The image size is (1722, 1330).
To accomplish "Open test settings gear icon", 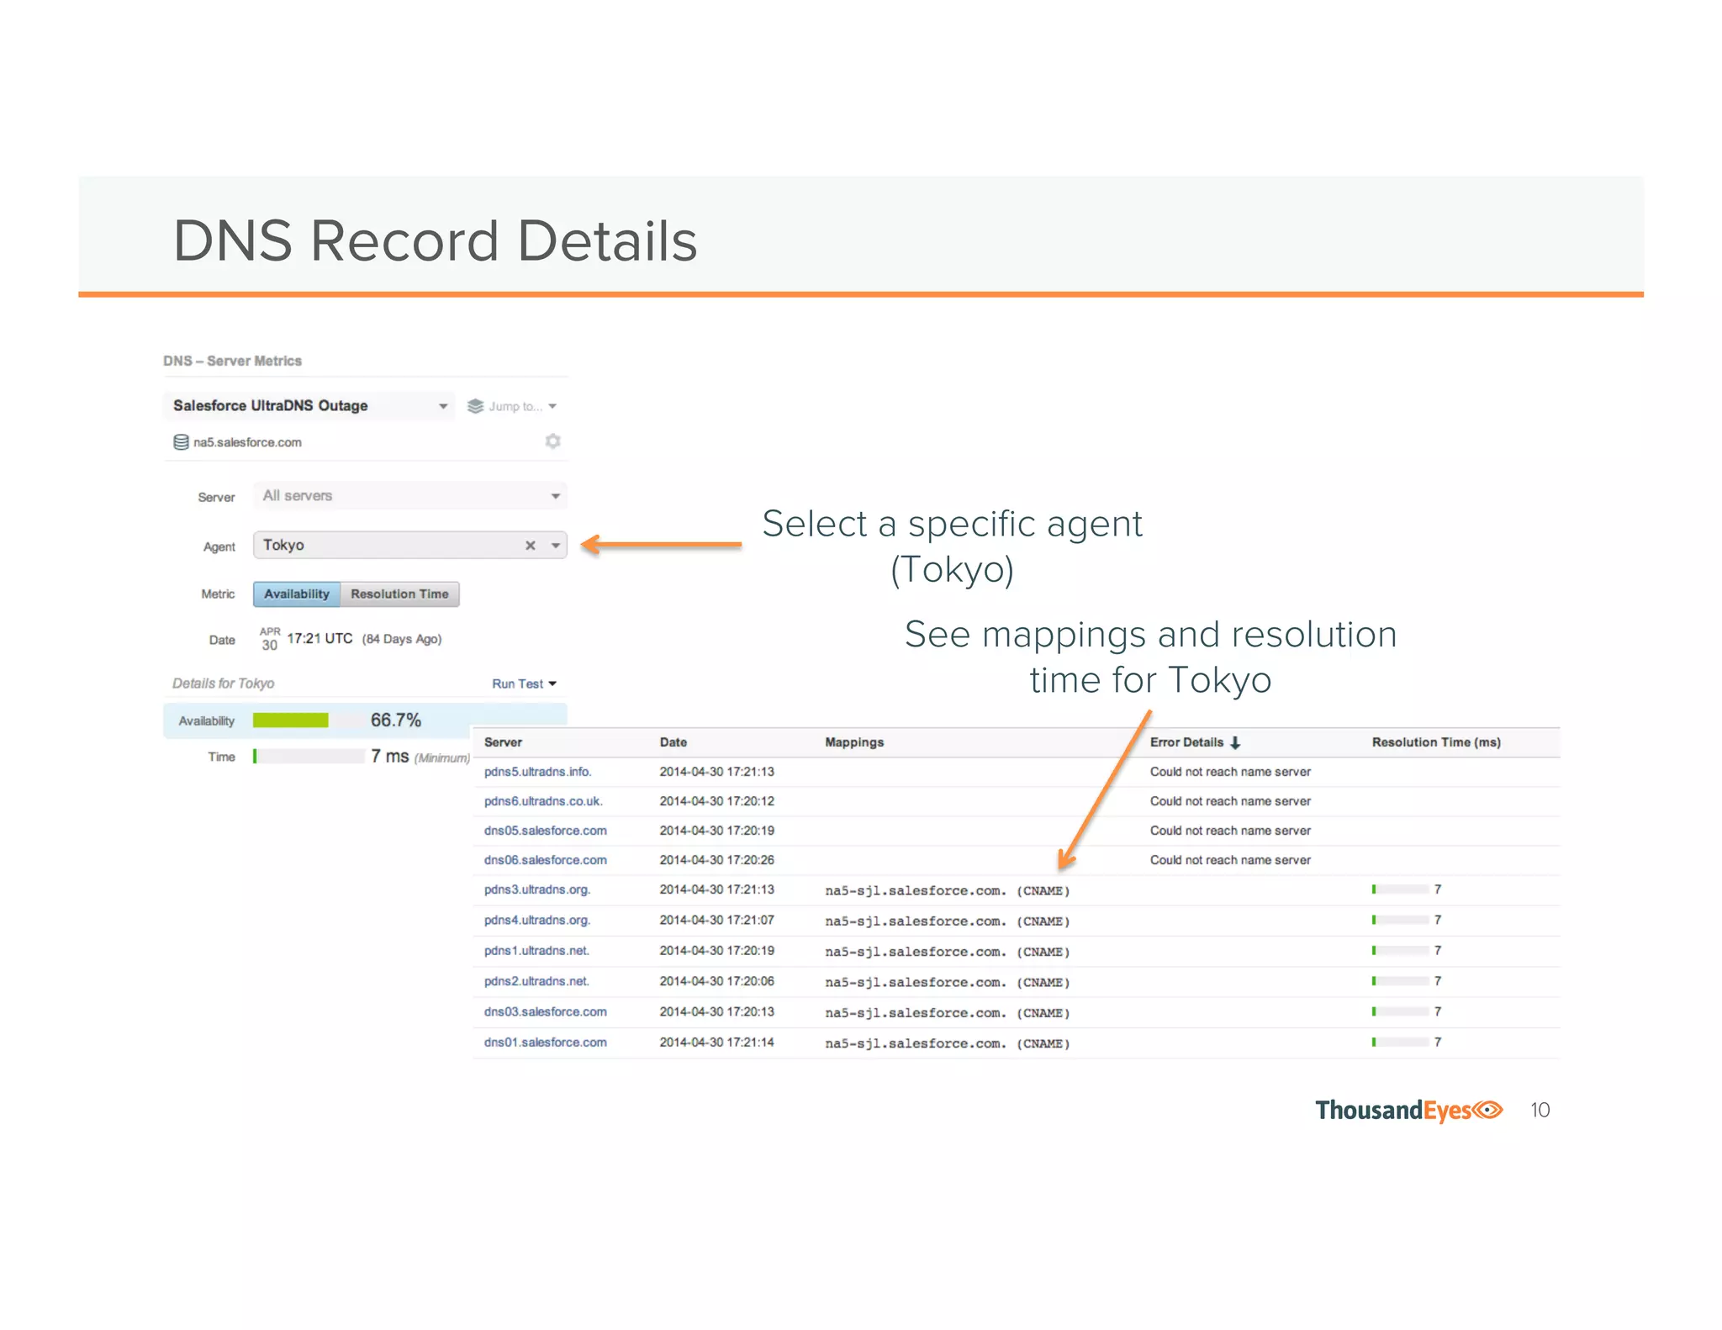I will pos(552,441).
